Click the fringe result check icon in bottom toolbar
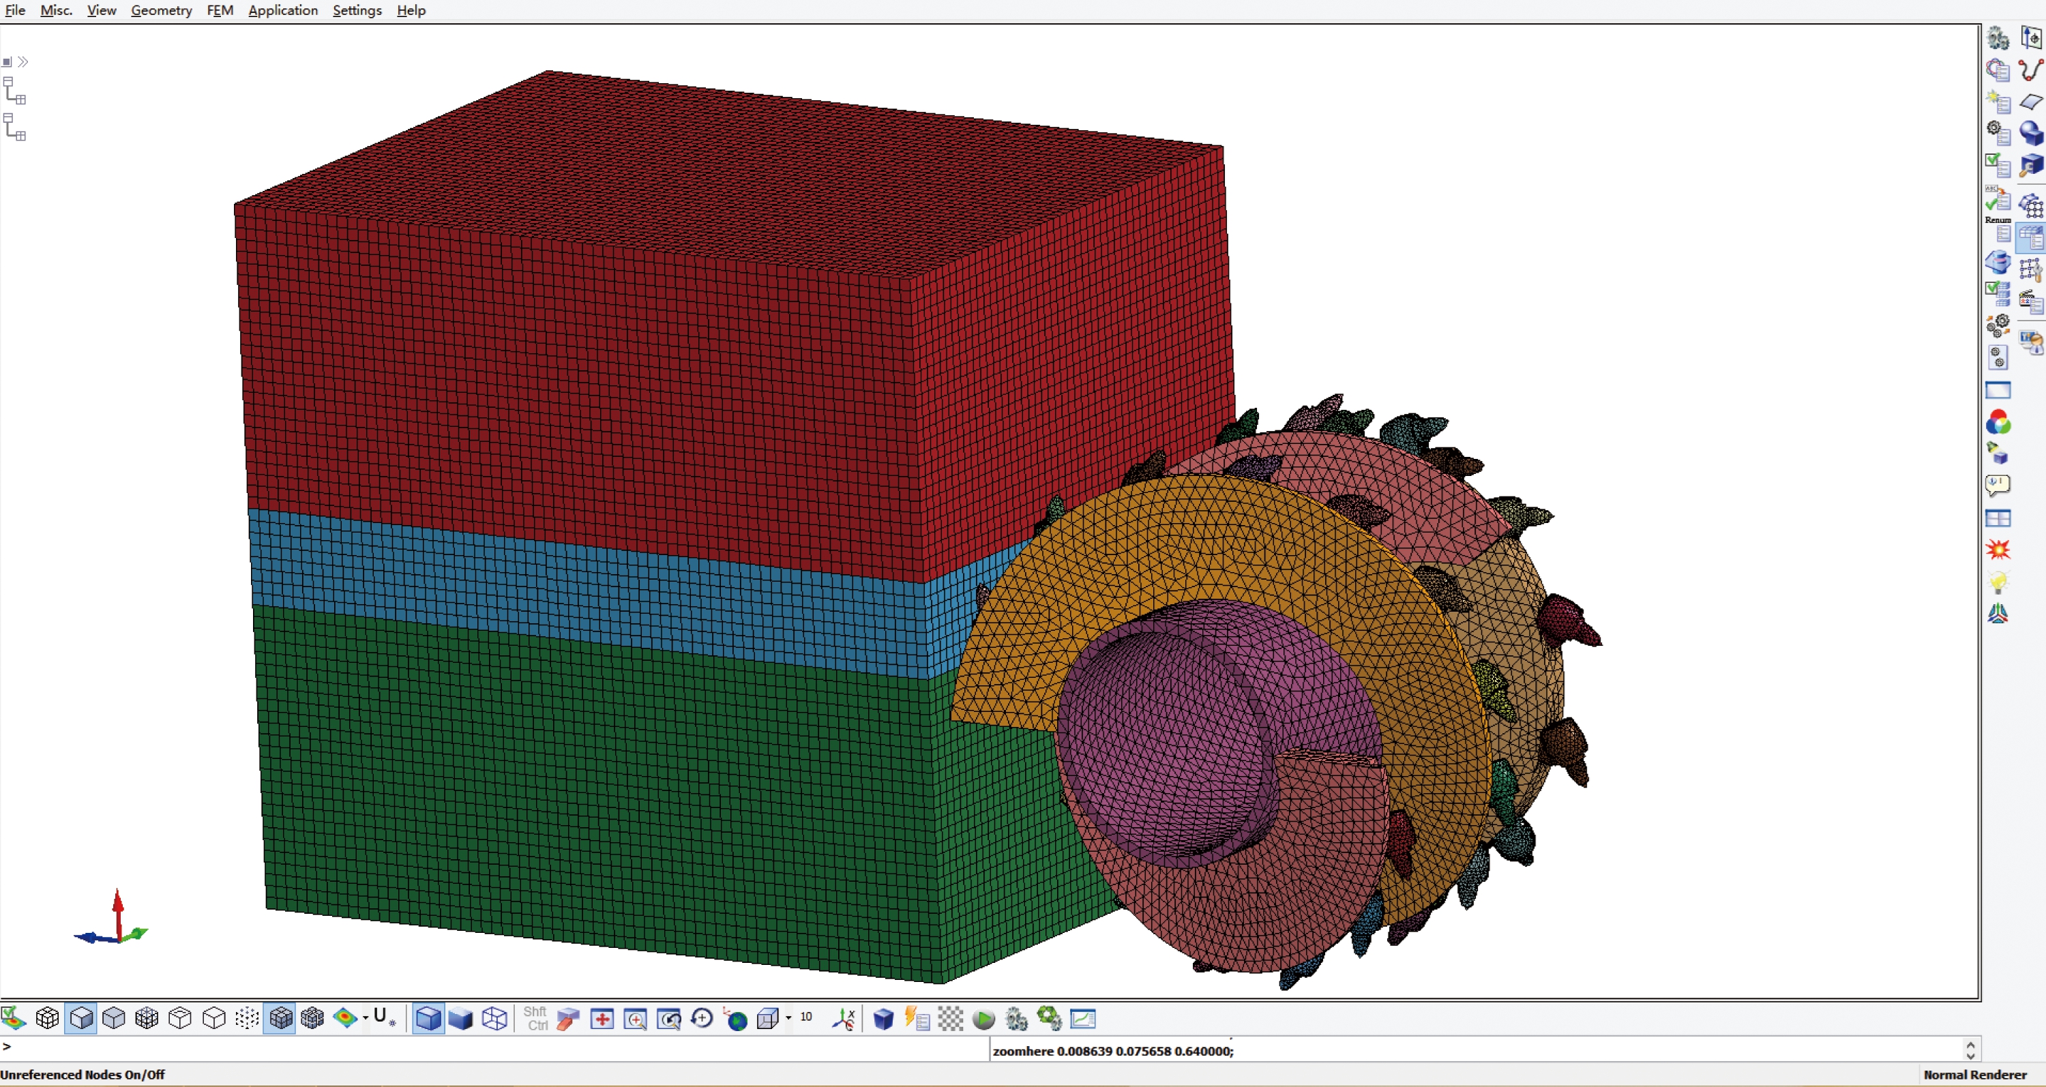This screenshot has width=2046, height=1087. [x=14, y=1018]
